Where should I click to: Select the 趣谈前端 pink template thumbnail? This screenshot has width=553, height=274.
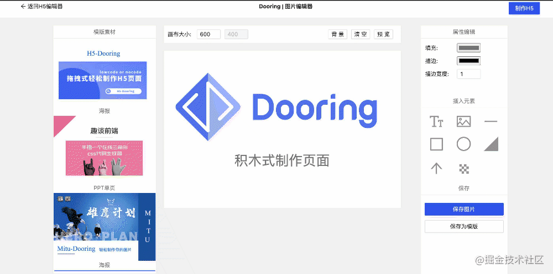(104, 158)
